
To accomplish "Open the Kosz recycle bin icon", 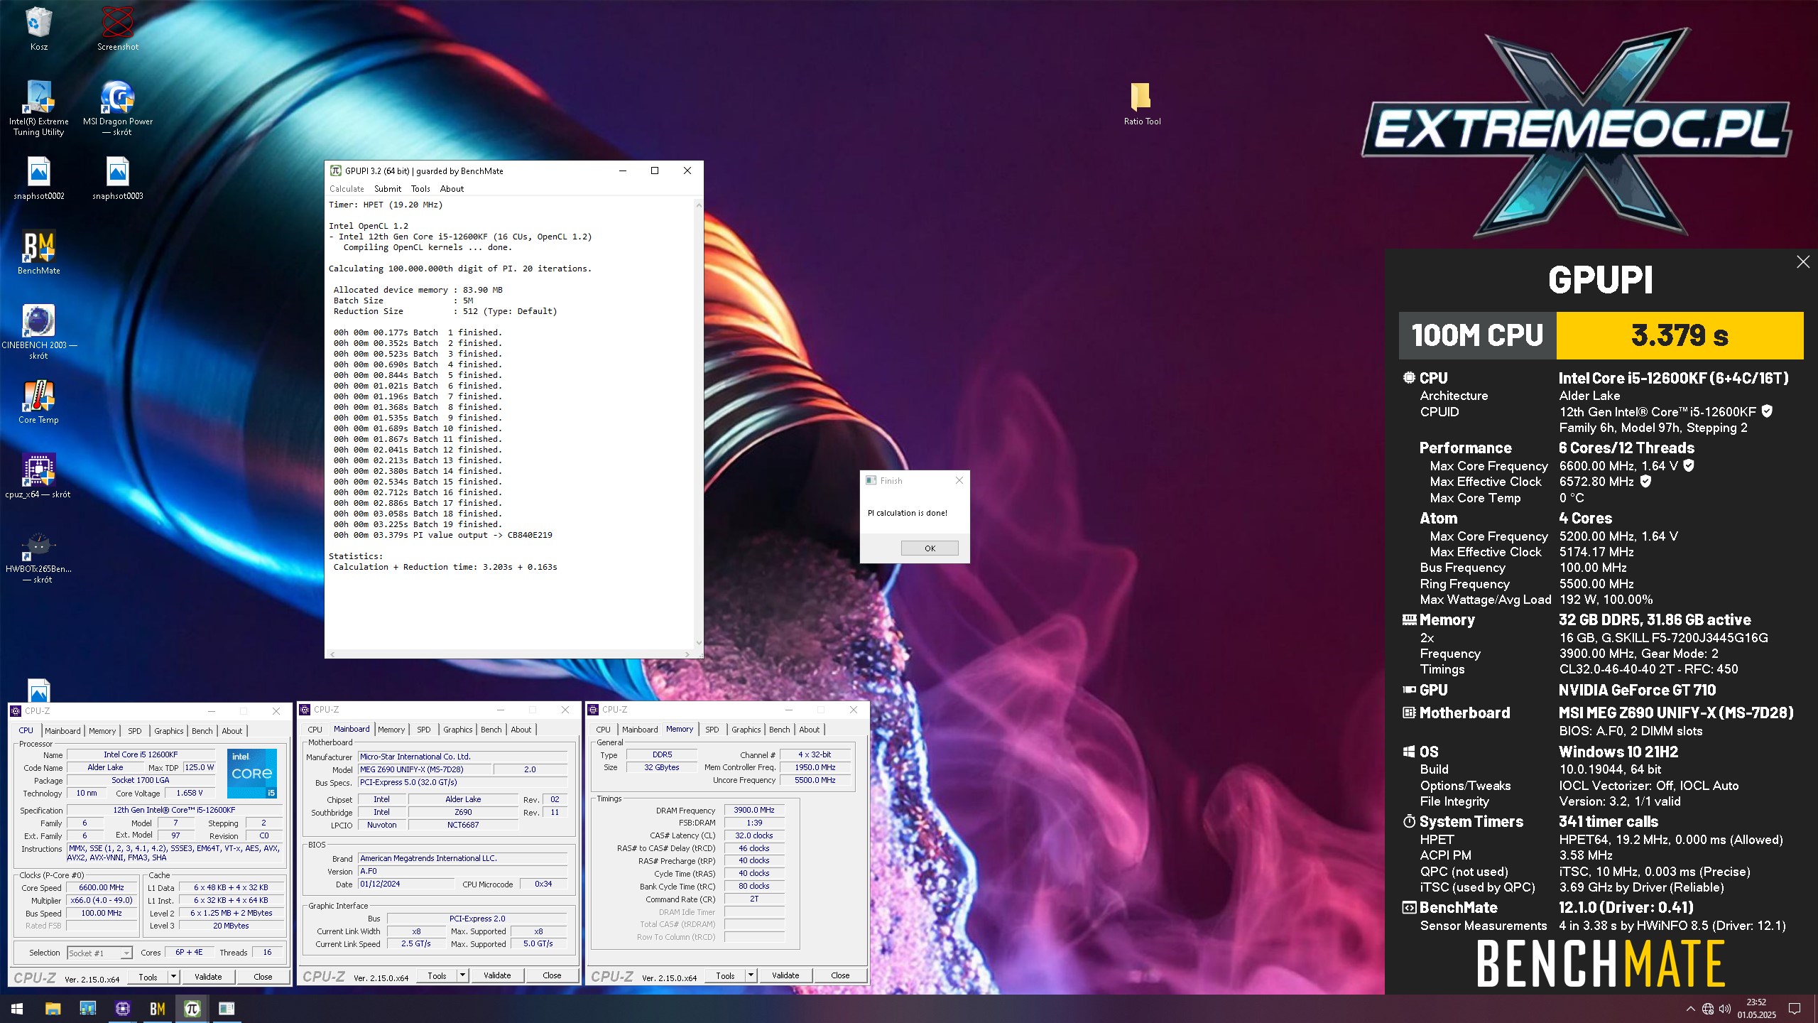I will pos(38,28).
